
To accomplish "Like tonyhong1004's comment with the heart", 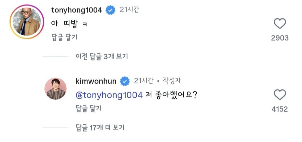I will [x=280, y=24].
